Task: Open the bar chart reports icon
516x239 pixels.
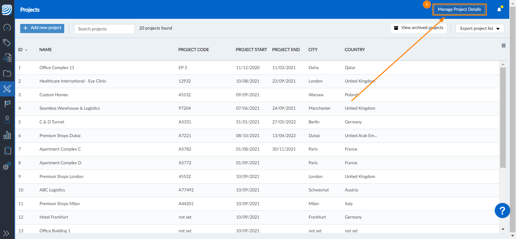Action: (x=7, y=135)
